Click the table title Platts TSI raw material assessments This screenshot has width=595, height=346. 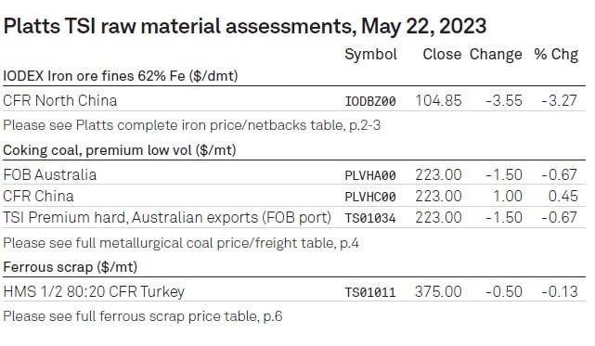[245, 26]
